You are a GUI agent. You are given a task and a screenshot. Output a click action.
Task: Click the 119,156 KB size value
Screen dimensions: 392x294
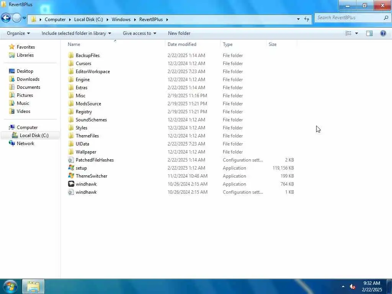(283, 168)
